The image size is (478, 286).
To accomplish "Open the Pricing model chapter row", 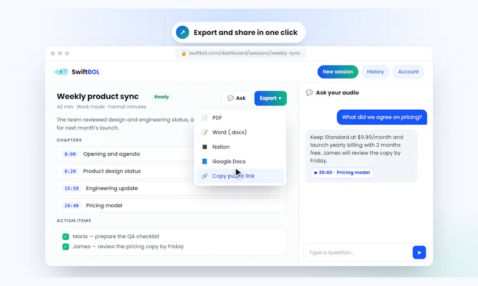I will (x=171, y=205).
